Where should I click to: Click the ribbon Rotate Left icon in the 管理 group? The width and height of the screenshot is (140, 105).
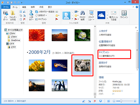click(24, 12)
